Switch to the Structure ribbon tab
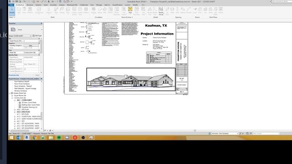 30,5
